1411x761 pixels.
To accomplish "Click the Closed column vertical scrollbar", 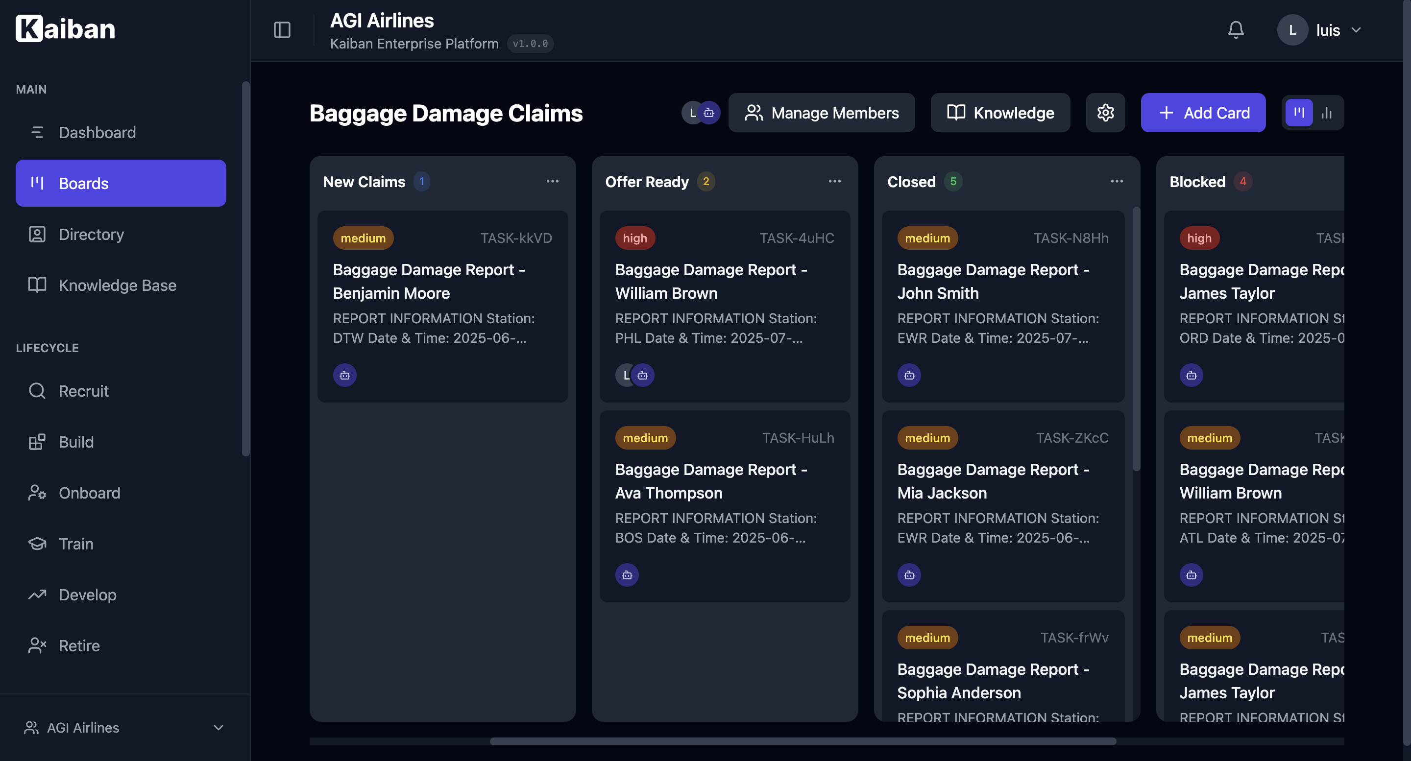I will coord(1136,338).
